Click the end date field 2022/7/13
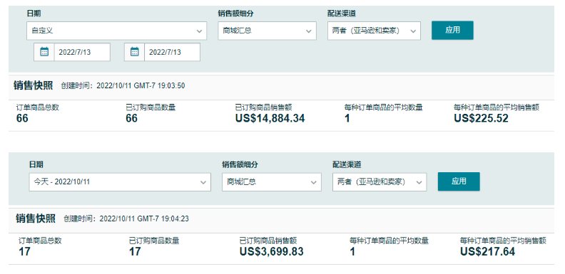Screen dimensions: 565x274 coord(172,52)
